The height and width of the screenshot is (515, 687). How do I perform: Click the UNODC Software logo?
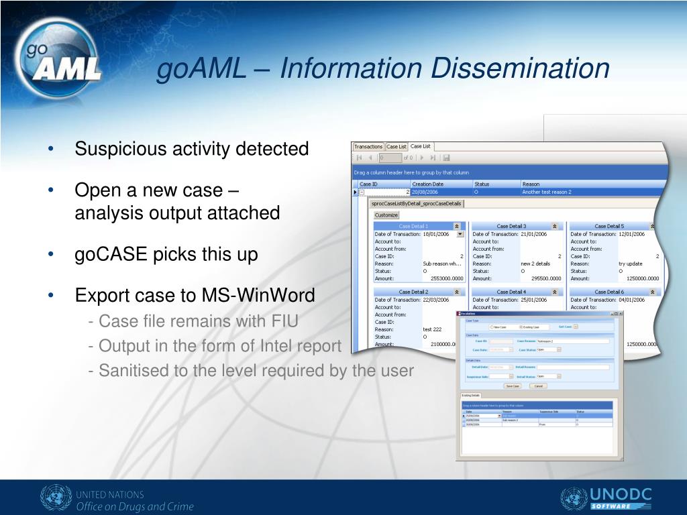[x=606, y=498]
